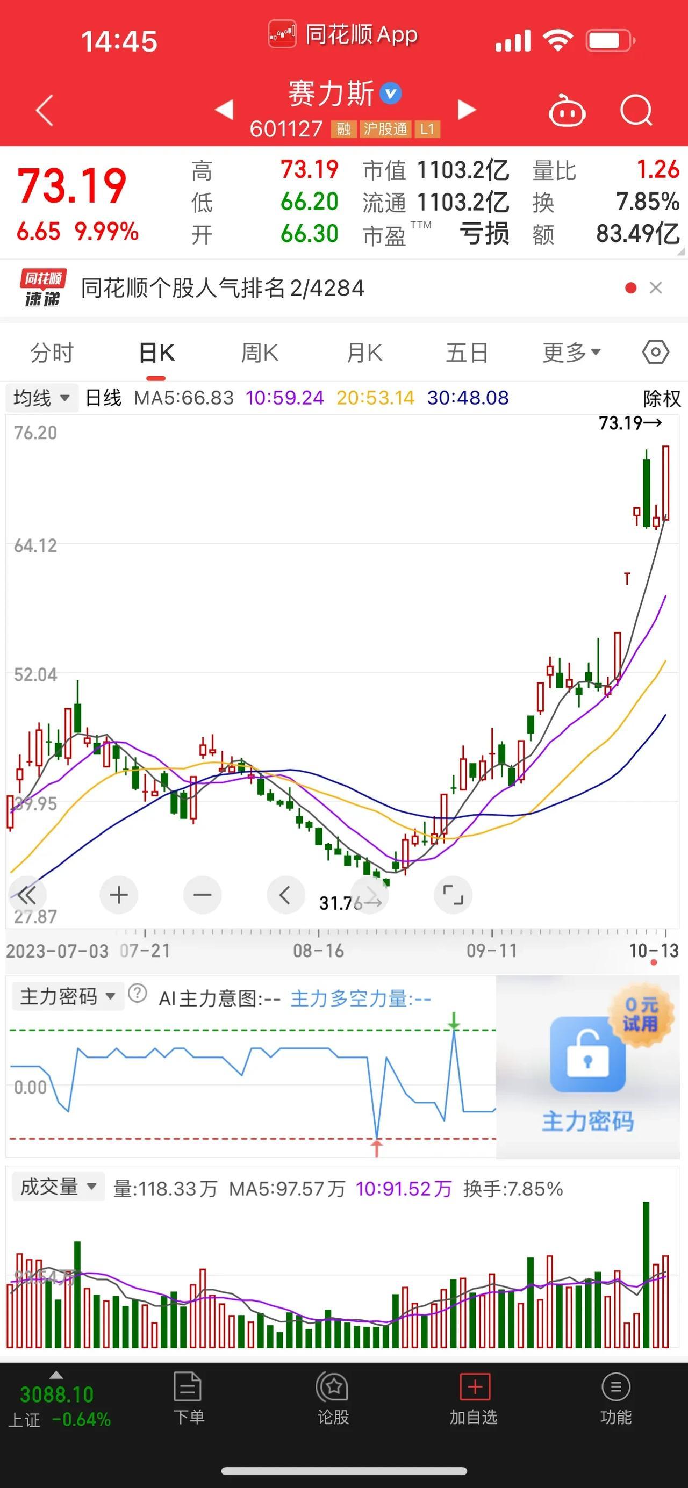Go back with the top-left arrow
This screenshot has width=688, height=1488.
[45, 110]
